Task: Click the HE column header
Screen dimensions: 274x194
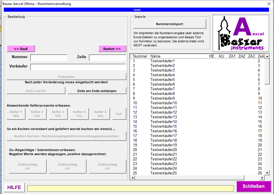Action: [x=212, y=56]
